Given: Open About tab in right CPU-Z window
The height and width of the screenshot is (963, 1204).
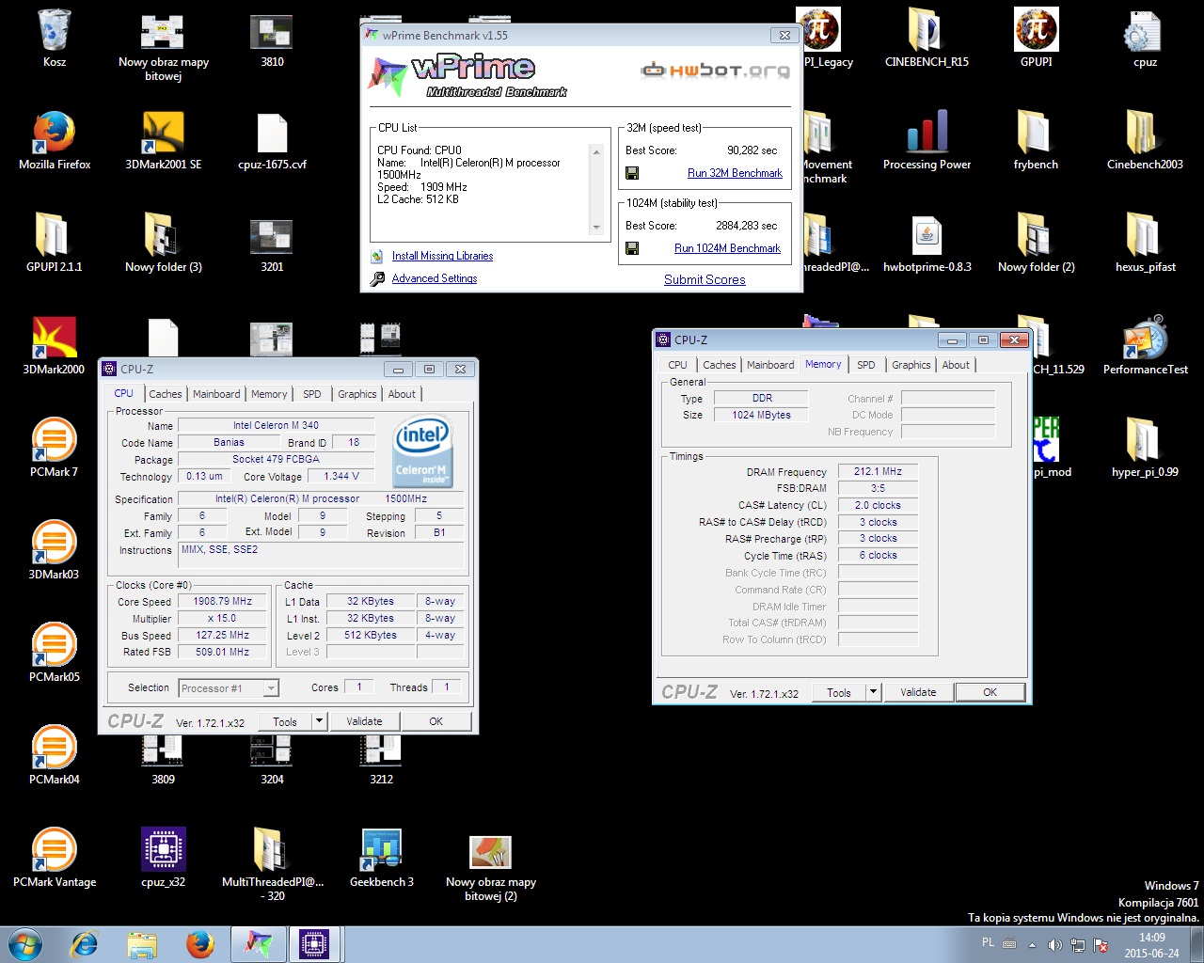Looking at the screenshot, I should tap(956, 365).
